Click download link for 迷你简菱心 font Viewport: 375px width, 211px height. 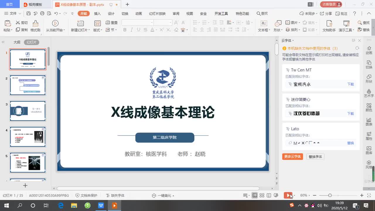351,113
